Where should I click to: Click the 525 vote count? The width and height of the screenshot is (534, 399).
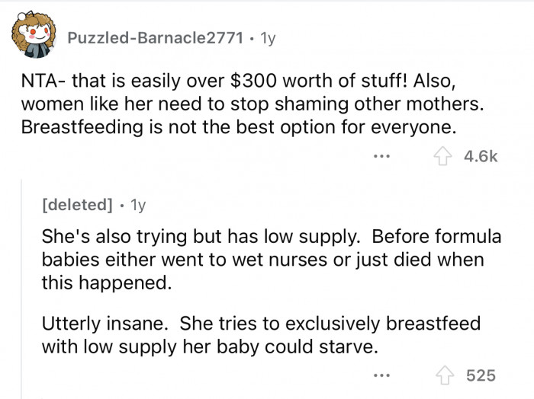(x=482, y=375)
